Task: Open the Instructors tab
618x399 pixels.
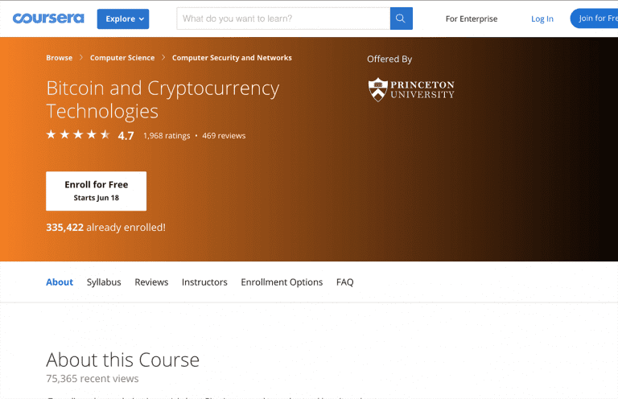Action: tap(204, 282)
